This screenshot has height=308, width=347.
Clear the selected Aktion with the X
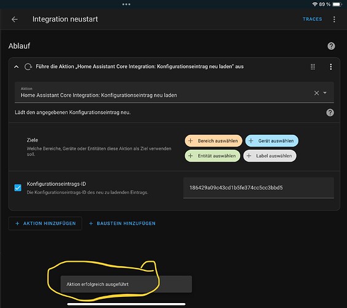pyautogui.click(x=316, y=93)
